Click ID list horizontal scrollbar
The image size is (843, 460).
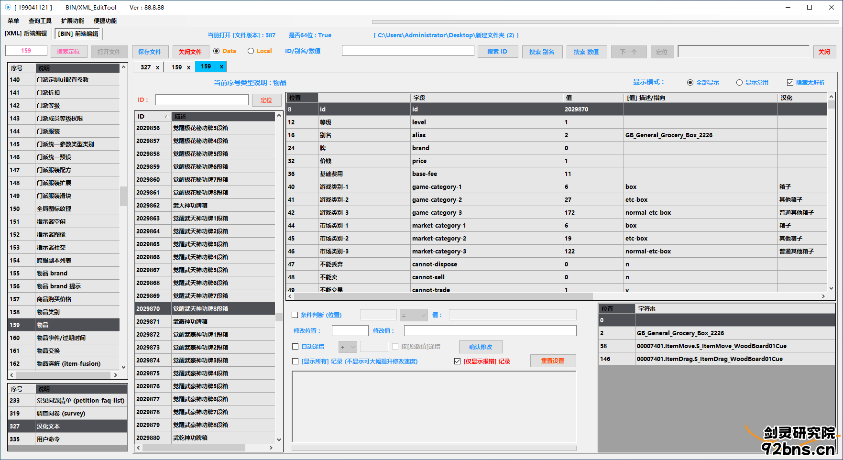tap(194, 448)
